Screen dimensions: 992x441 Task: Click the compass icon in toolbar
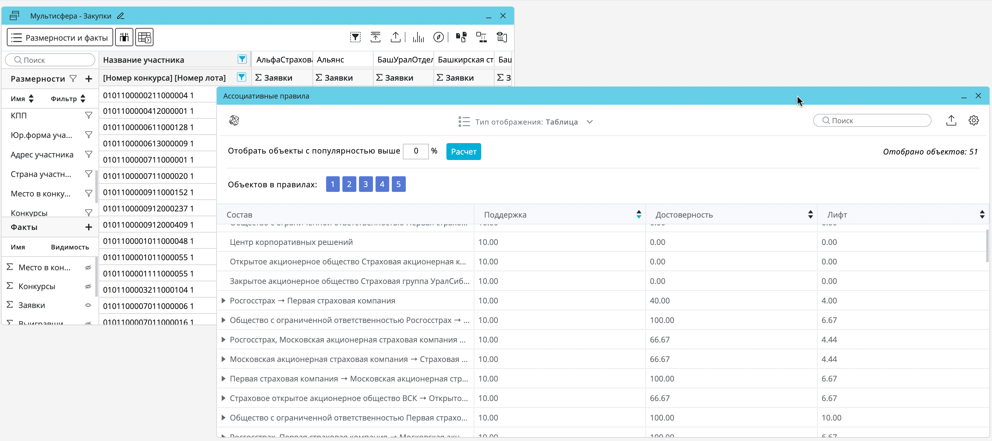(x=438, y=37)
